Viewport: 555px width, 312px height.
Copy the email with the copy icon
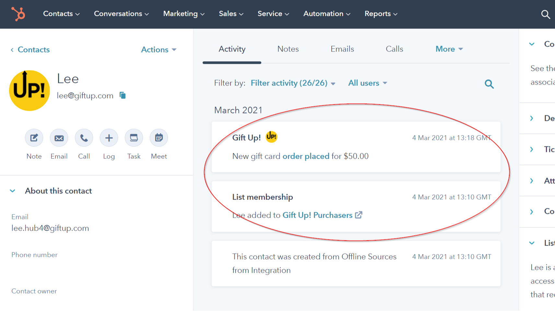coord(123,95)
